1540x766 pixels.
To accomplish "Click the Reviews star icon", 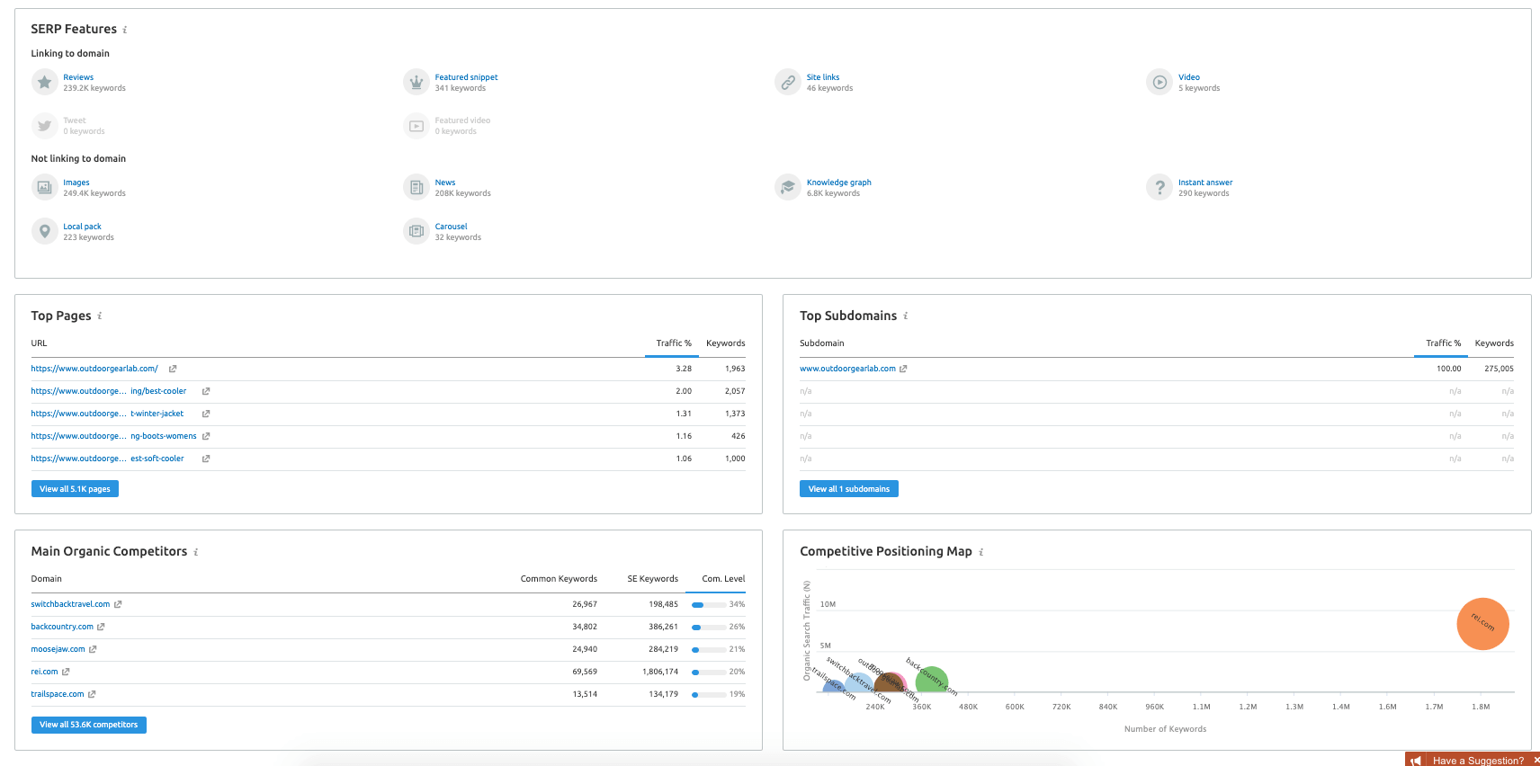I will [x=44, y=82].
